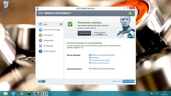Click the volume speaker tray icon
171x96 pixels.
click(x=157, y=94)
